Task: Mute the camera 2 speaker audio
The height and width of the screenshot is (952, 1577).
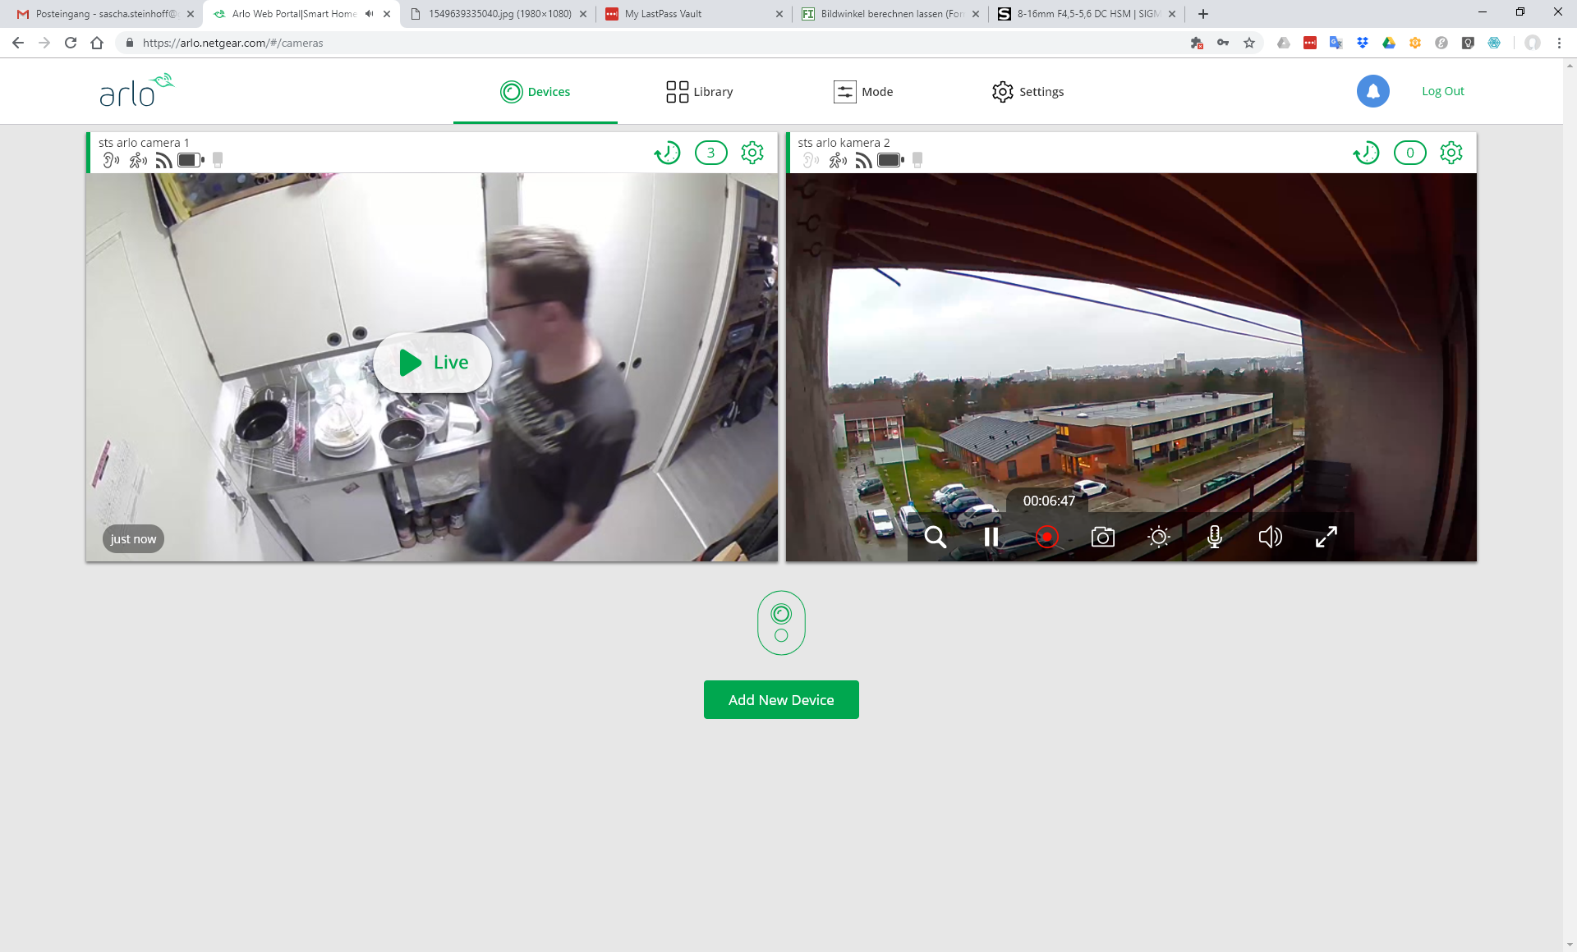Action: coord(1270,538)
